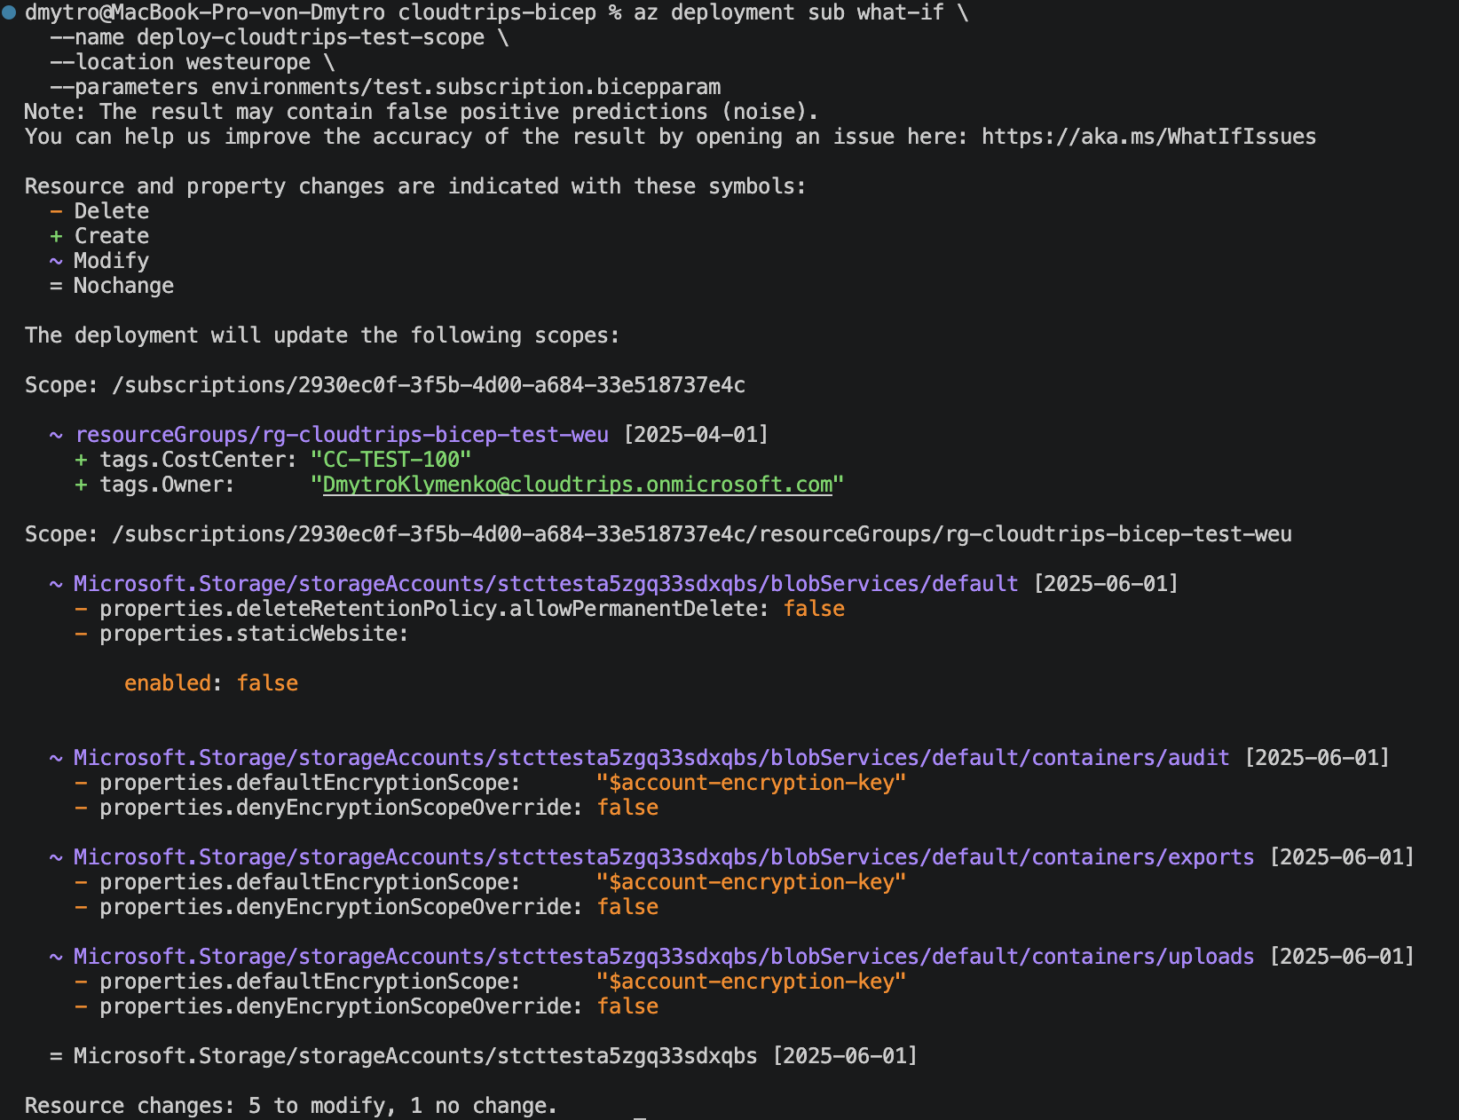Viewport: 1459px width, 1120px height.
Task: Click the environments/test.subscription.bicepparam parameter path
Action: point(466,87)
